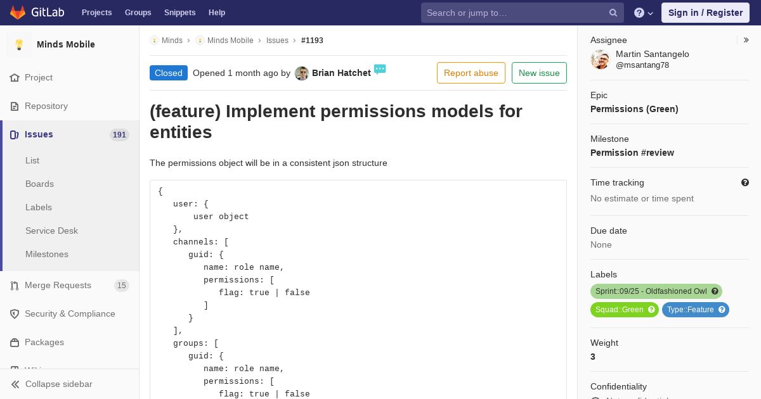Open the Snippets page

coord(180,13)
